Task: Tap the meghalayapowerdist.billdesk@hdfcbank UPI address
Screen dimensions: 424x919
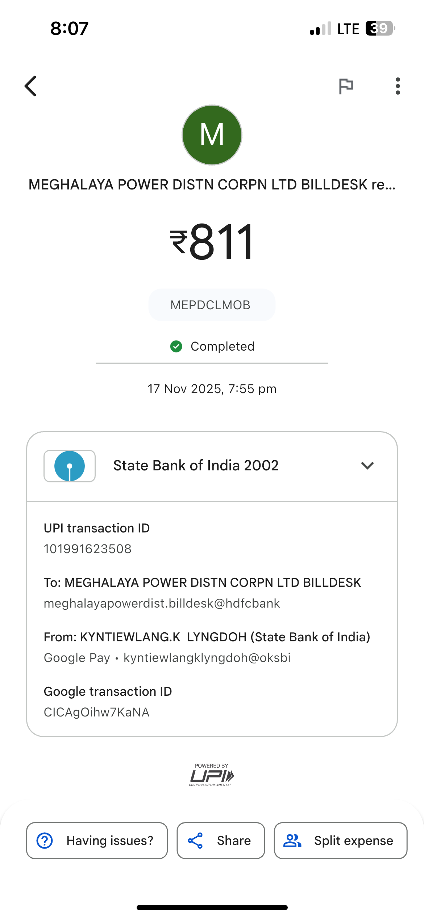Action: [162, 603]
